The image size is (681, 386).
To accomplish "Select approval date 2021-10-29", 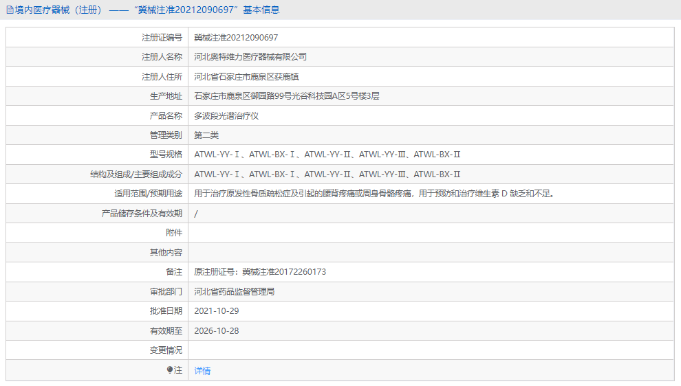I will (216, 311).
